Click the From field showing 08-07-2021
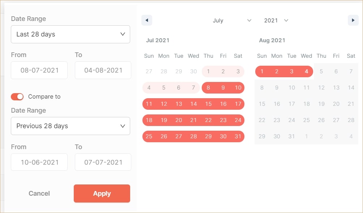Image resolution: width=363 pixels, height=213 pixels. [39, 70]
